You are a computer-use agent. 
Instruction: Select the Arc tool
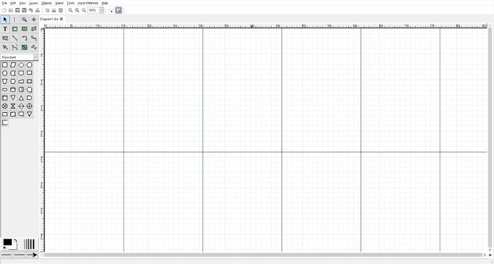pos(24,38)
